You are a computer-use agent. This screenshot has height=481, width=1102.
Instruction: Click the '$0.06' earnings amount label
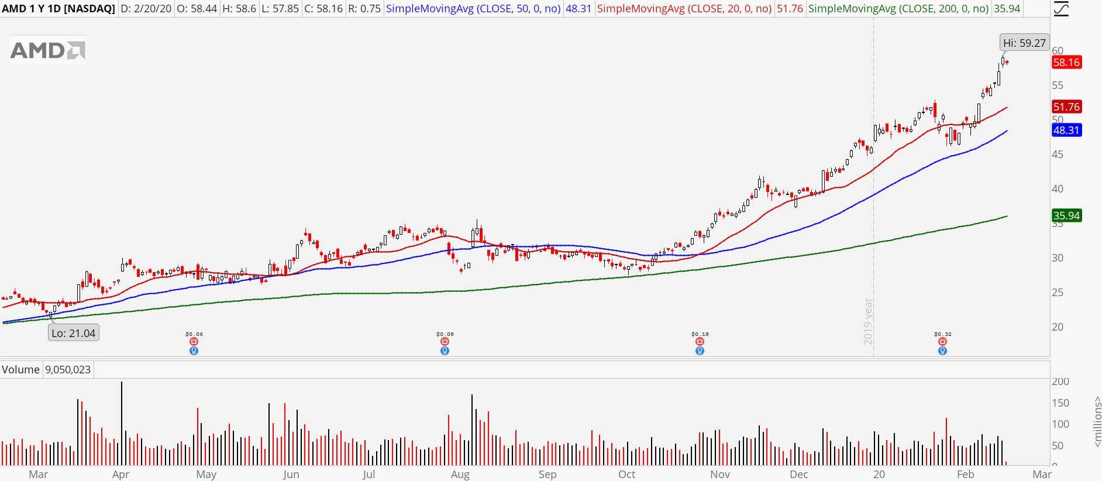(194, 334)
